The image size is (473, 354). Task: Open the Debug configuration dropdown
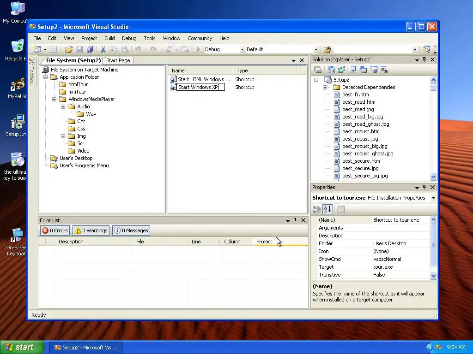coord(242,50)
